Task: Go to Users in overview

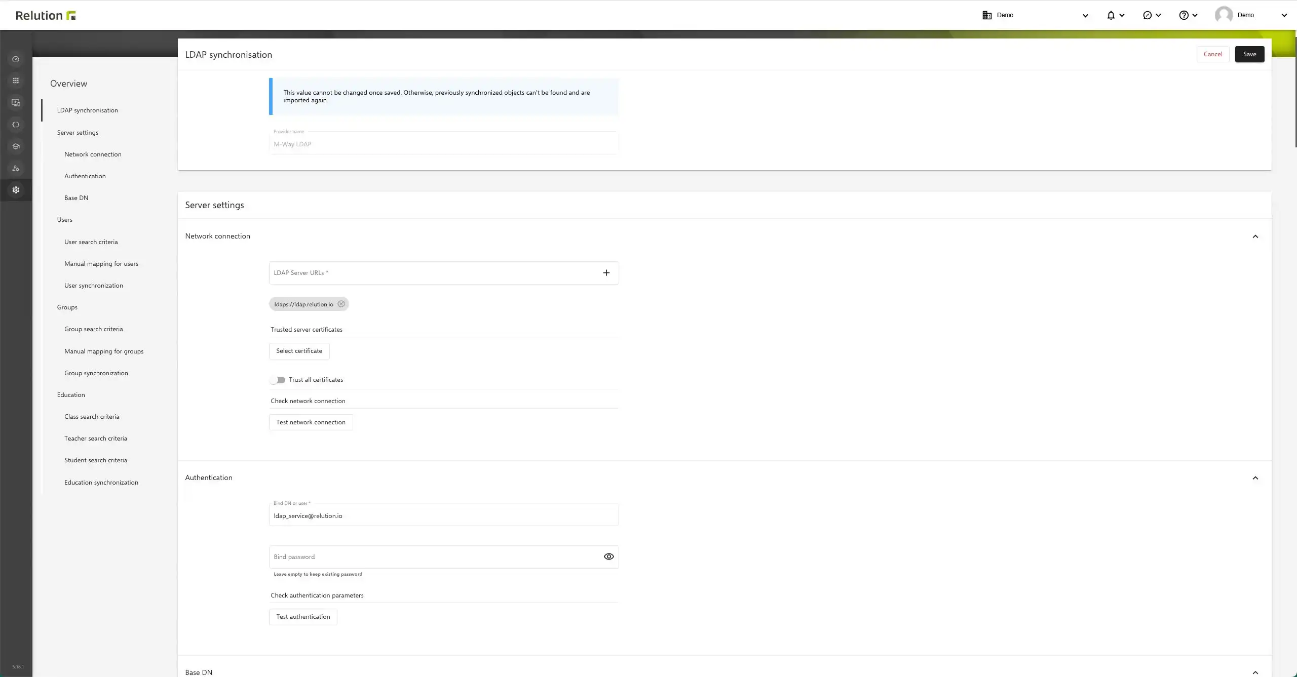Action: (x=64, y=220)
